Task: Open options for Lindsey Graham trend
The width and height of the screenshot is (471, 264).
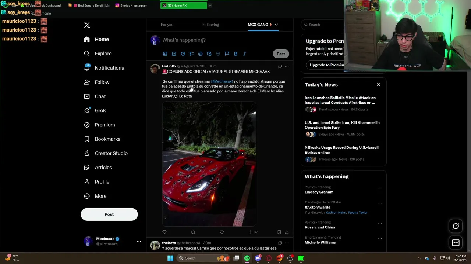Action: tap(380, 188)
